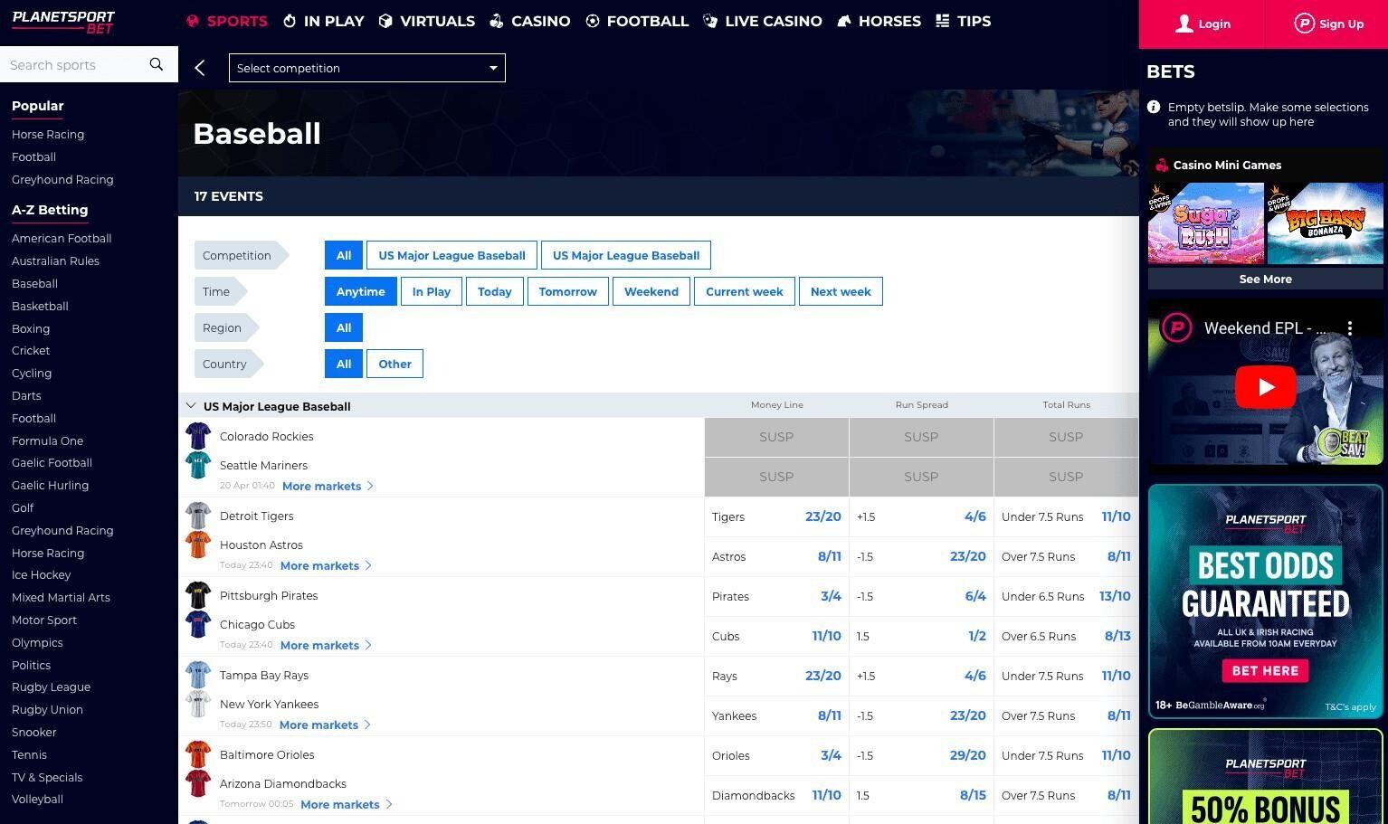Image resolution: width=1388 pixels, height=824 pixels.
Task: Click See More under Casino Mini Games
Action: [1265, 279]
